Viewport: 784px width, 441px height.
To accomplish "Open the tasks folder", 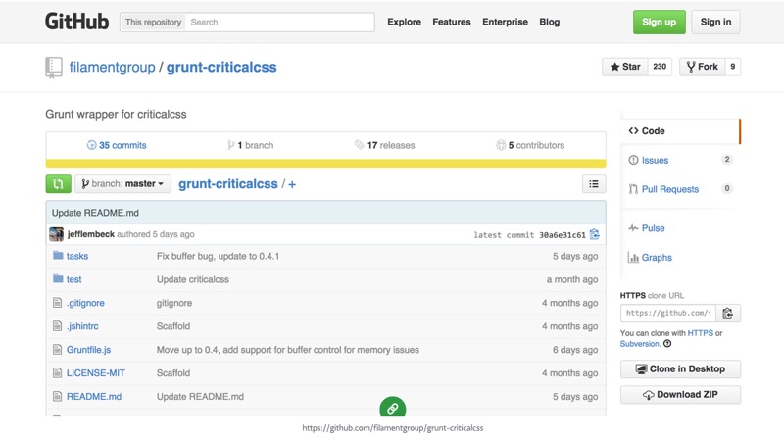I will point(76,256).
